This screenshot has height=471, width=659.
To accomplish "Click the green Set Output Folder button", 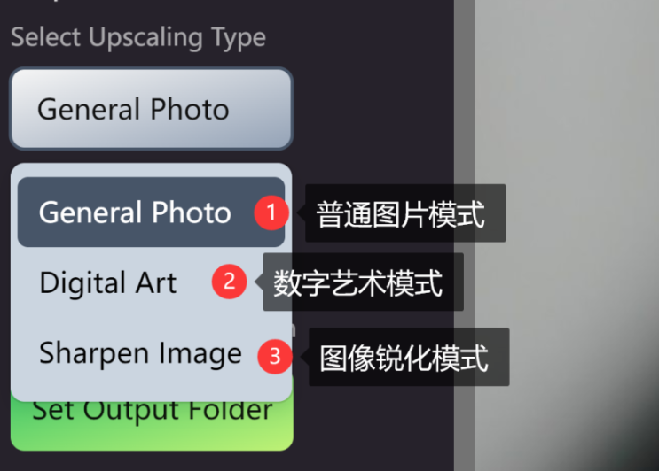I will coord(152,424).
